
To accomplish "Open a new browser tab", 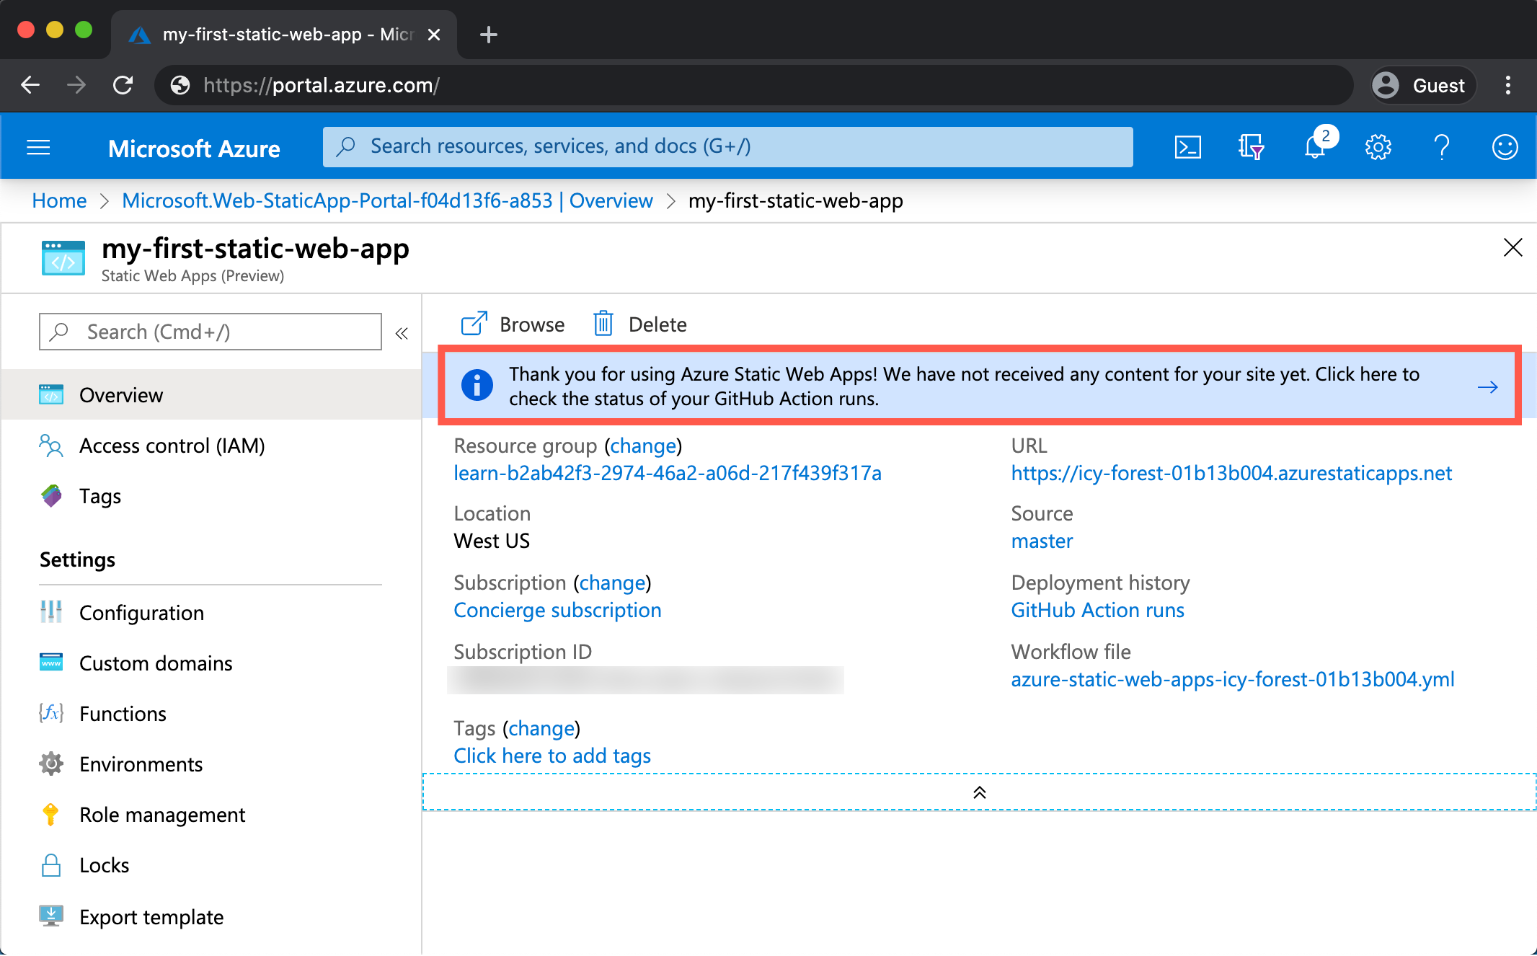I will pyautogui.click(x=489, y=34).
